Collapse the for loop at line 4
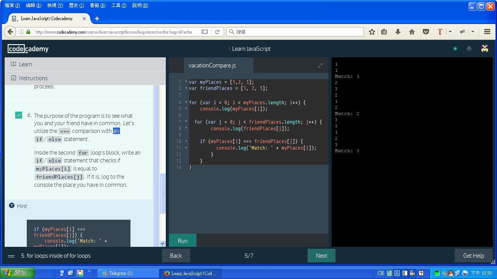Screen dimensions: 497x279 [x=186, y=102]
